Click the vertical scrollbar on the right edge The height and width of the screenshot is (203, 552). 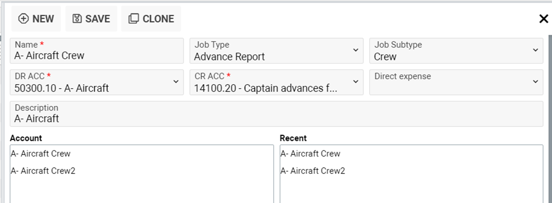(550, 117)
